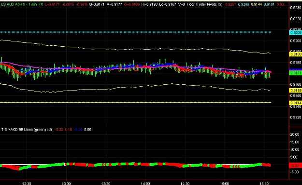Click the red 0.16 value in MACD legend
The height and width of the screenshot is (185, 302).
click(69, 130)
